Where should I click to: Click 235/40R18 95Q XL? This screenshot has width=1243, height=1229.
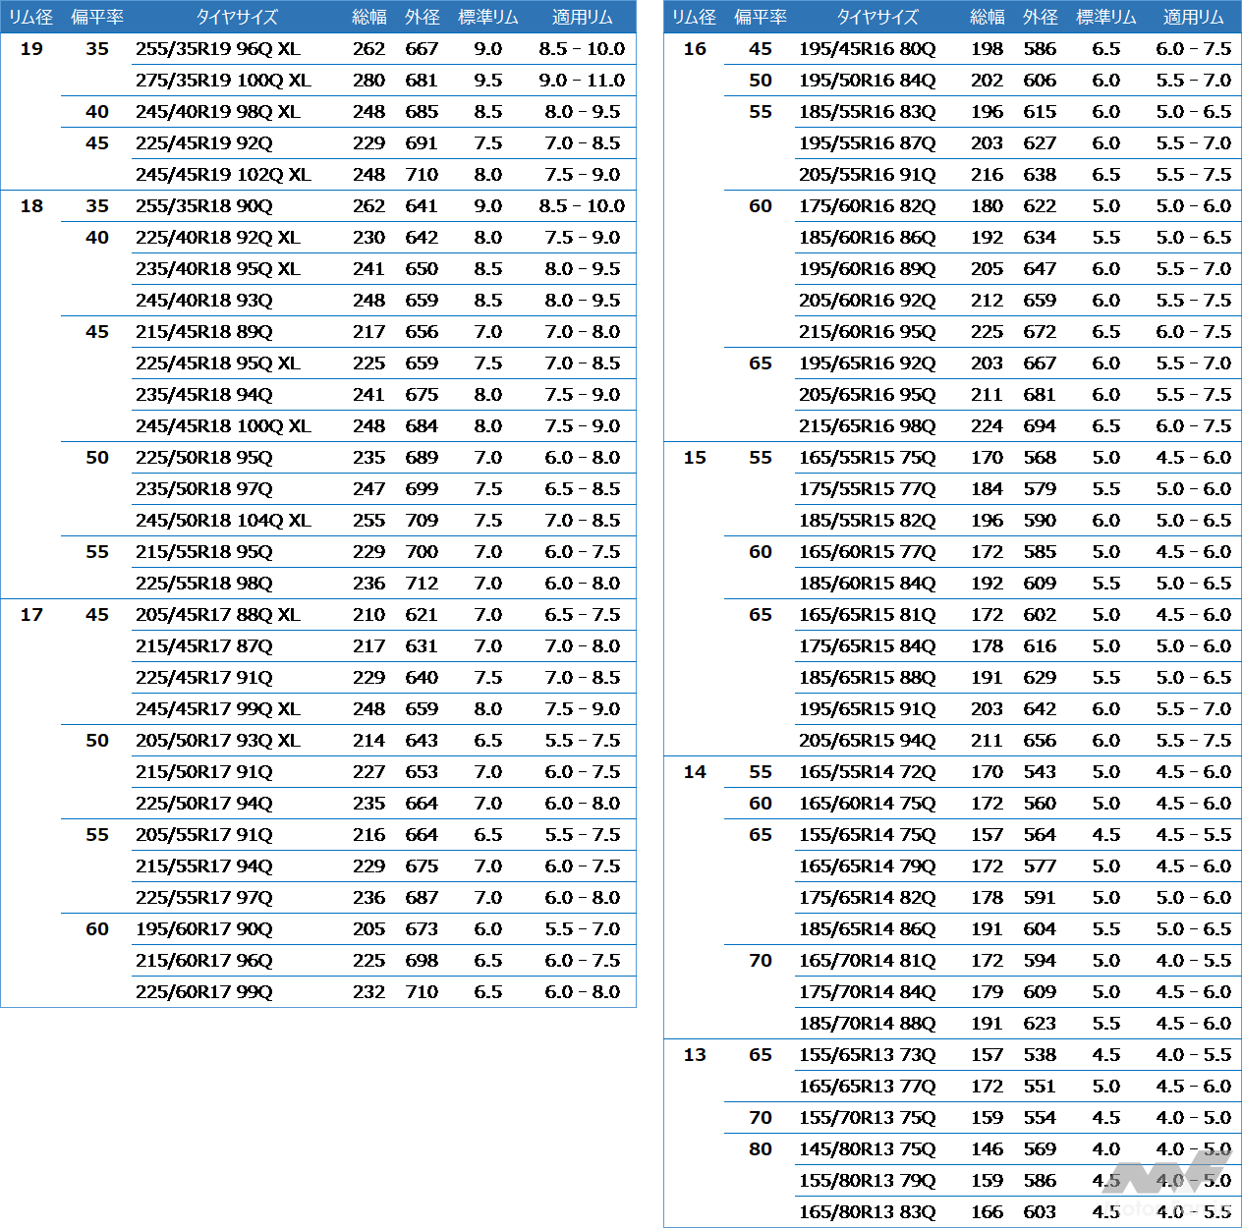218,268
